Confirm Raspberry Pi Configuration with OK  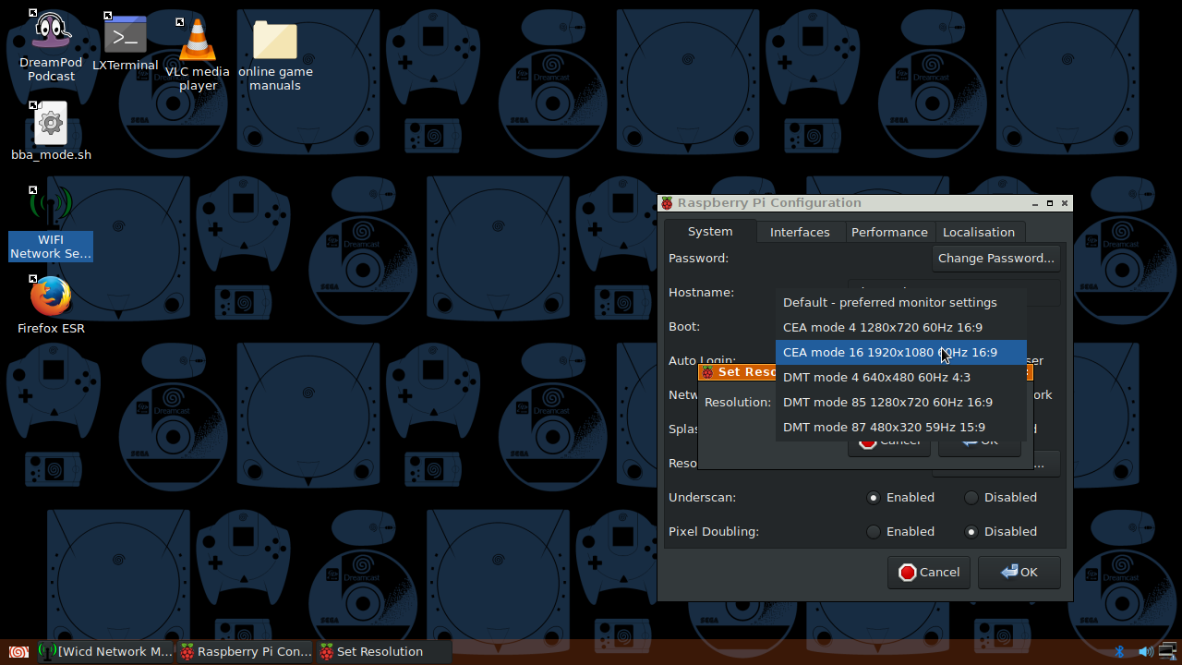[x=1019, y=572]
